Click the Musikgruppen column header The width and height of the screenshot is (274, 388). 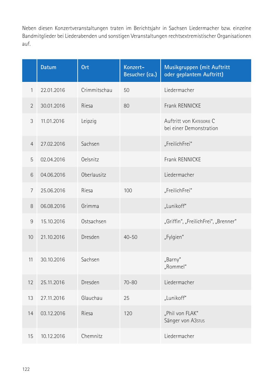pos(197,71)
